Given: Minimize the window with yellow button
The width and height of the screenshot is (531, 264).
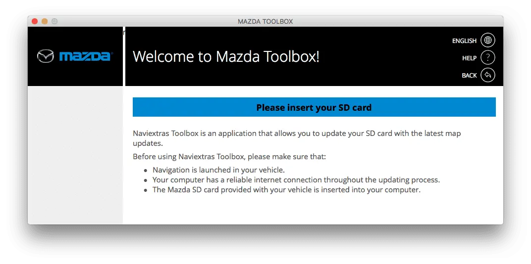Looking at the screenshot, I should 45,21.
